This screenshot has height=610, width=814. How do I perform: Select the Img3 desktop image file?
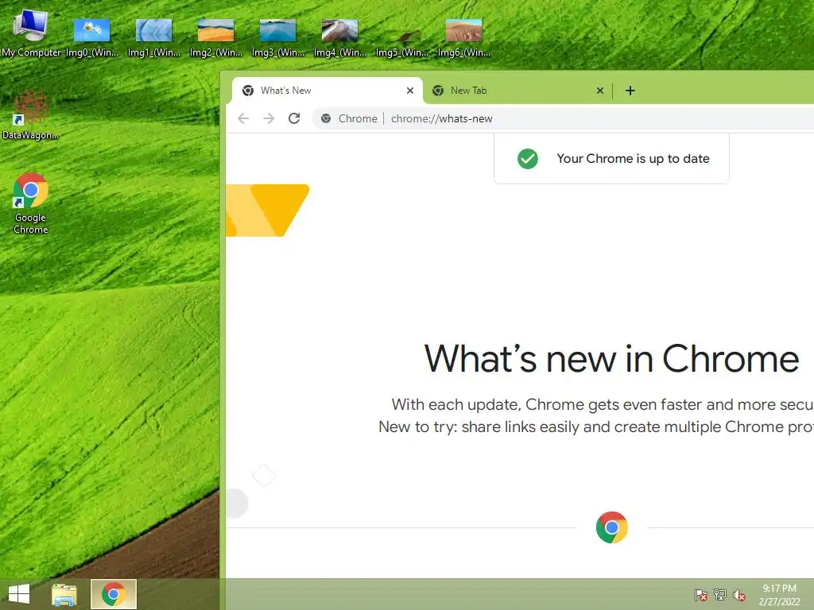click(x=277, y=37)
